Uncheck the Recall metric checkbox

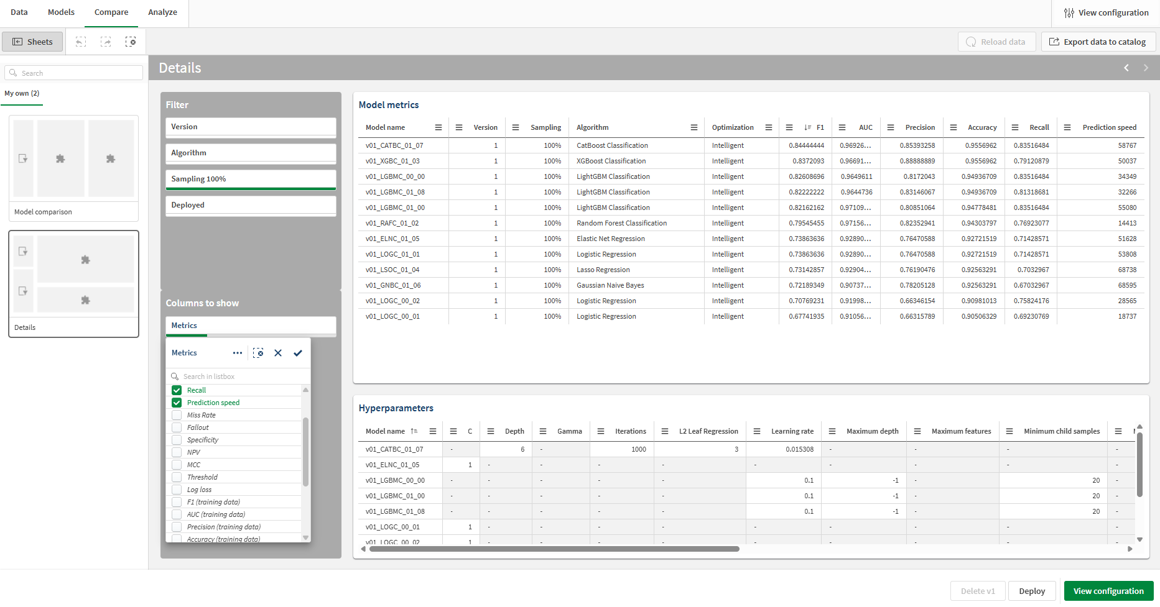(177, 390)
